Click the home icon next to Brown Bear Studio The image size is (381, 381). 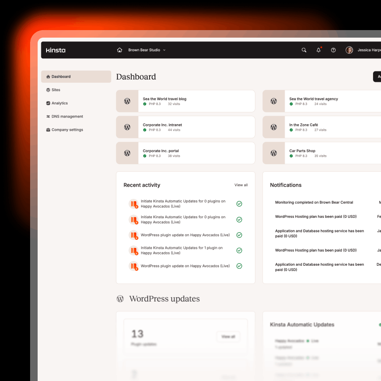click(x=119, y=49)
